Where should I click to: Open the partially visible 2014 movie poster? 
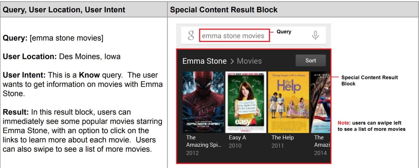click(321, 102)
